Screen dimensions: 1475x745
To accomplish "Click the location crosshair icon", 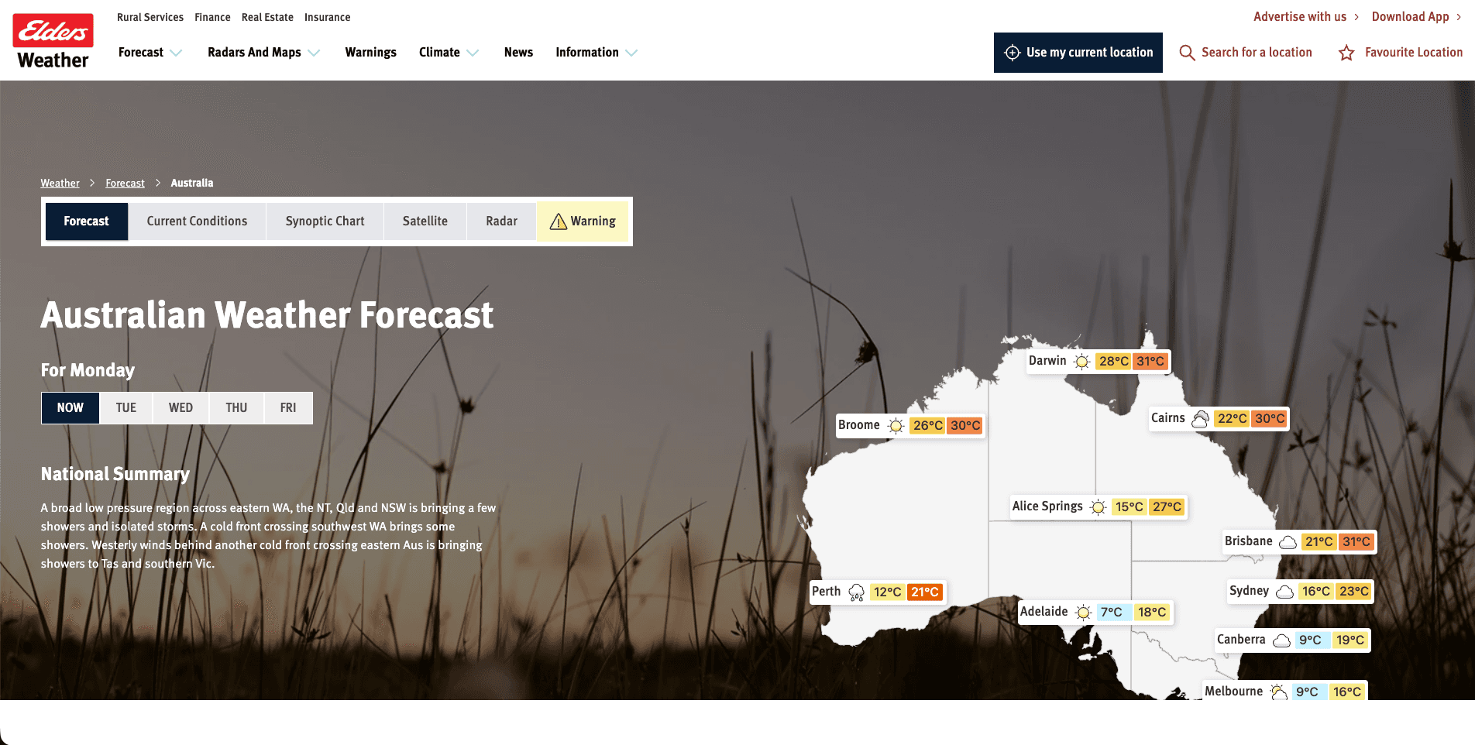I will (x=1012, y=53).
